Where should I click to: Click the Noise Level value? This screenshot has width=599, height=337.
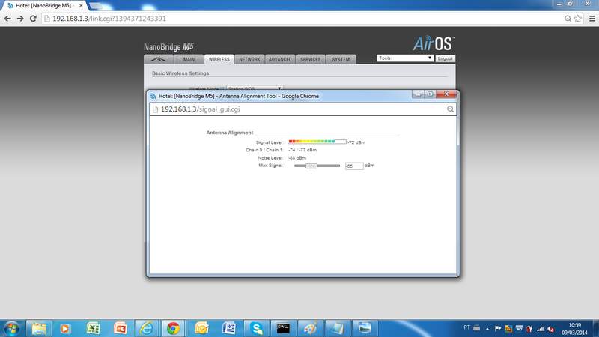[x=297, y=157]
